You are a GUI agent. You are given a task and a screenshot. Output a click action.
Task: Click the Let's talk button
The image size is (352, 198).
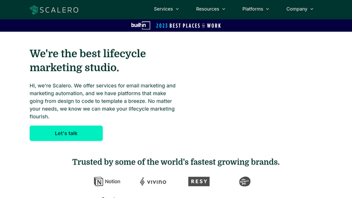[x=66, y=133]
